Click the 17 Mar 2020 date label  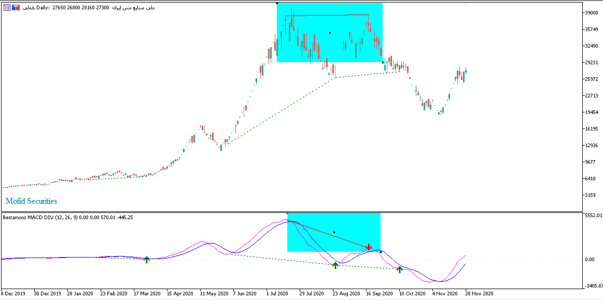147,293
